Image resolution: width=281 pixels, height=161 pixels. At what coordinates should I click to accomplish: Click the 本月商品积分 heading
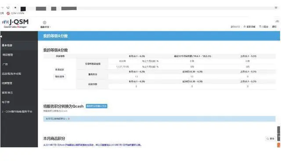(x=54, y=139)
